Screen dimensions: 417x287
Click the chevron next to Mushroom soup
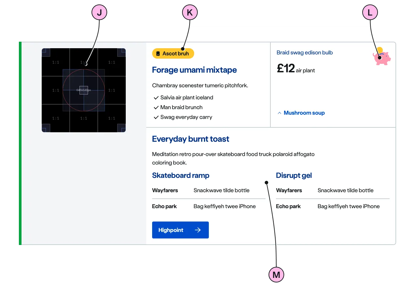pyautogui.click(x=279, y=113)
